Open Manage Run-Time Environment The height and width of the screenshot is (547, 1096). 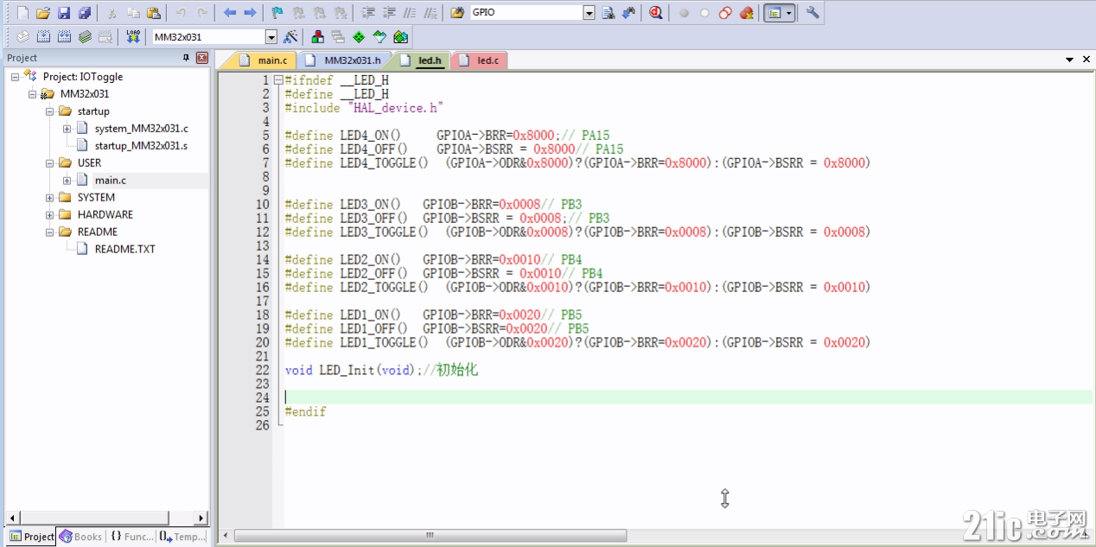[359, 37]
